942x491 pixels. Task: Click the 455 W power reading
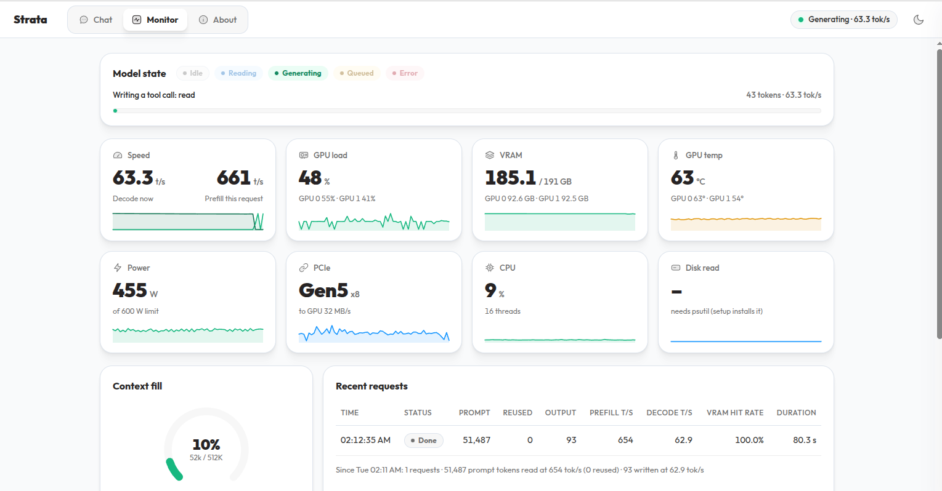pos(135,290)
